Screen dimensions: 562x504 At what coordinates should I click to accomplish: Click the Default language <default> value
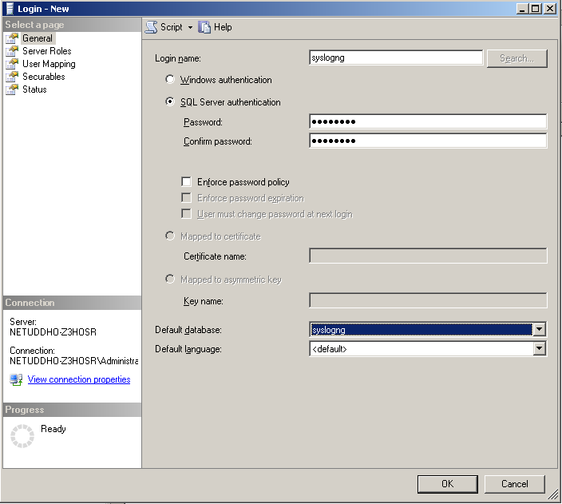(x=421, y=349)
